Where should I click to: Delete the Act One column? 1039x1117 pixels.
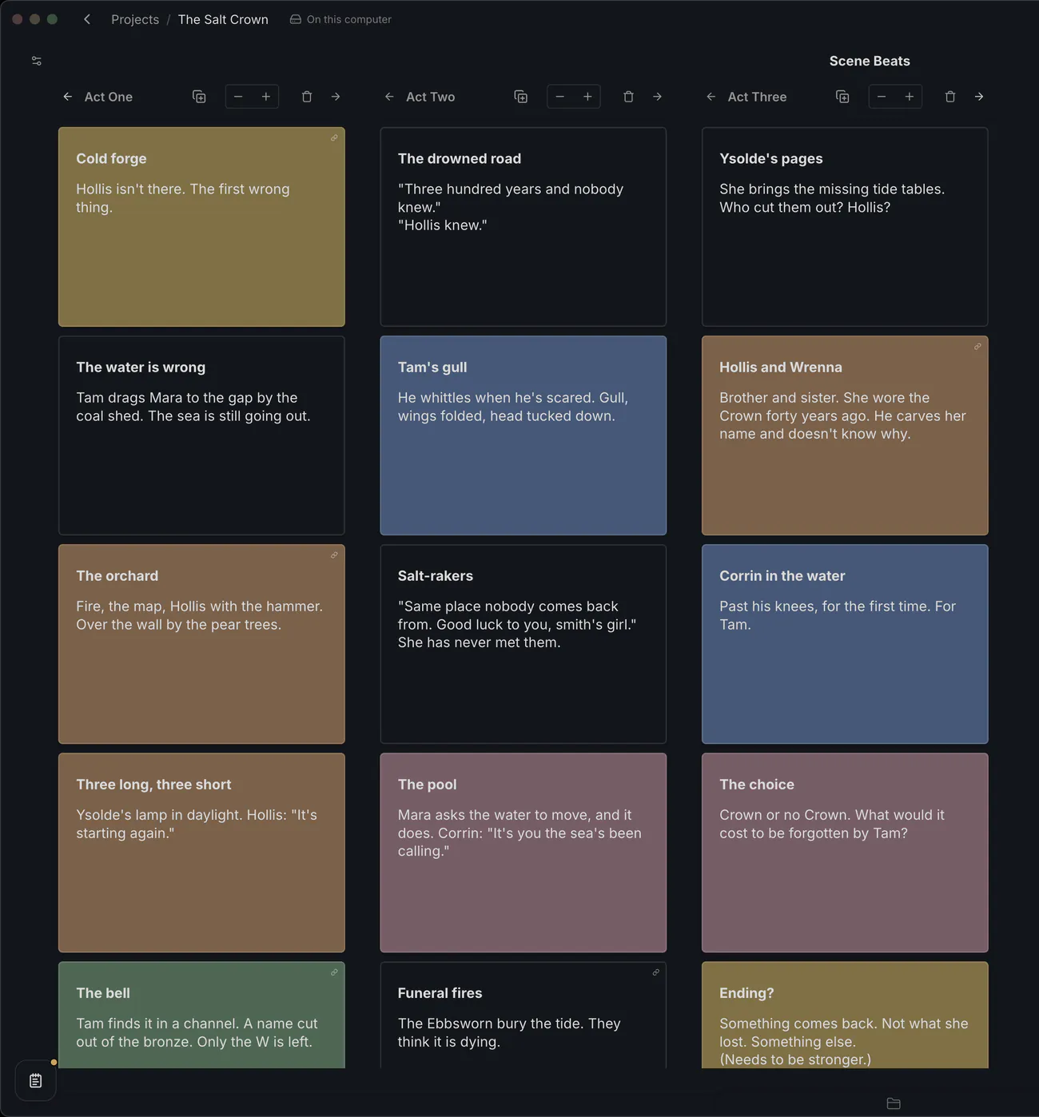307,97
